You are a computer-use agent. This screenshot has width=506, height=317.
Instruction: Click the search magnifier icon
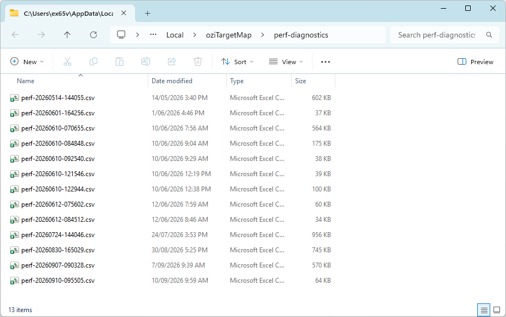coord(489,35)
